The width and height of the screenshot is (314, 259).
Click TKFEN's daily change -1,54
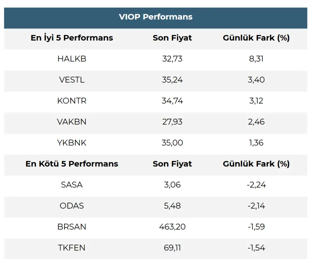(256, 248)
